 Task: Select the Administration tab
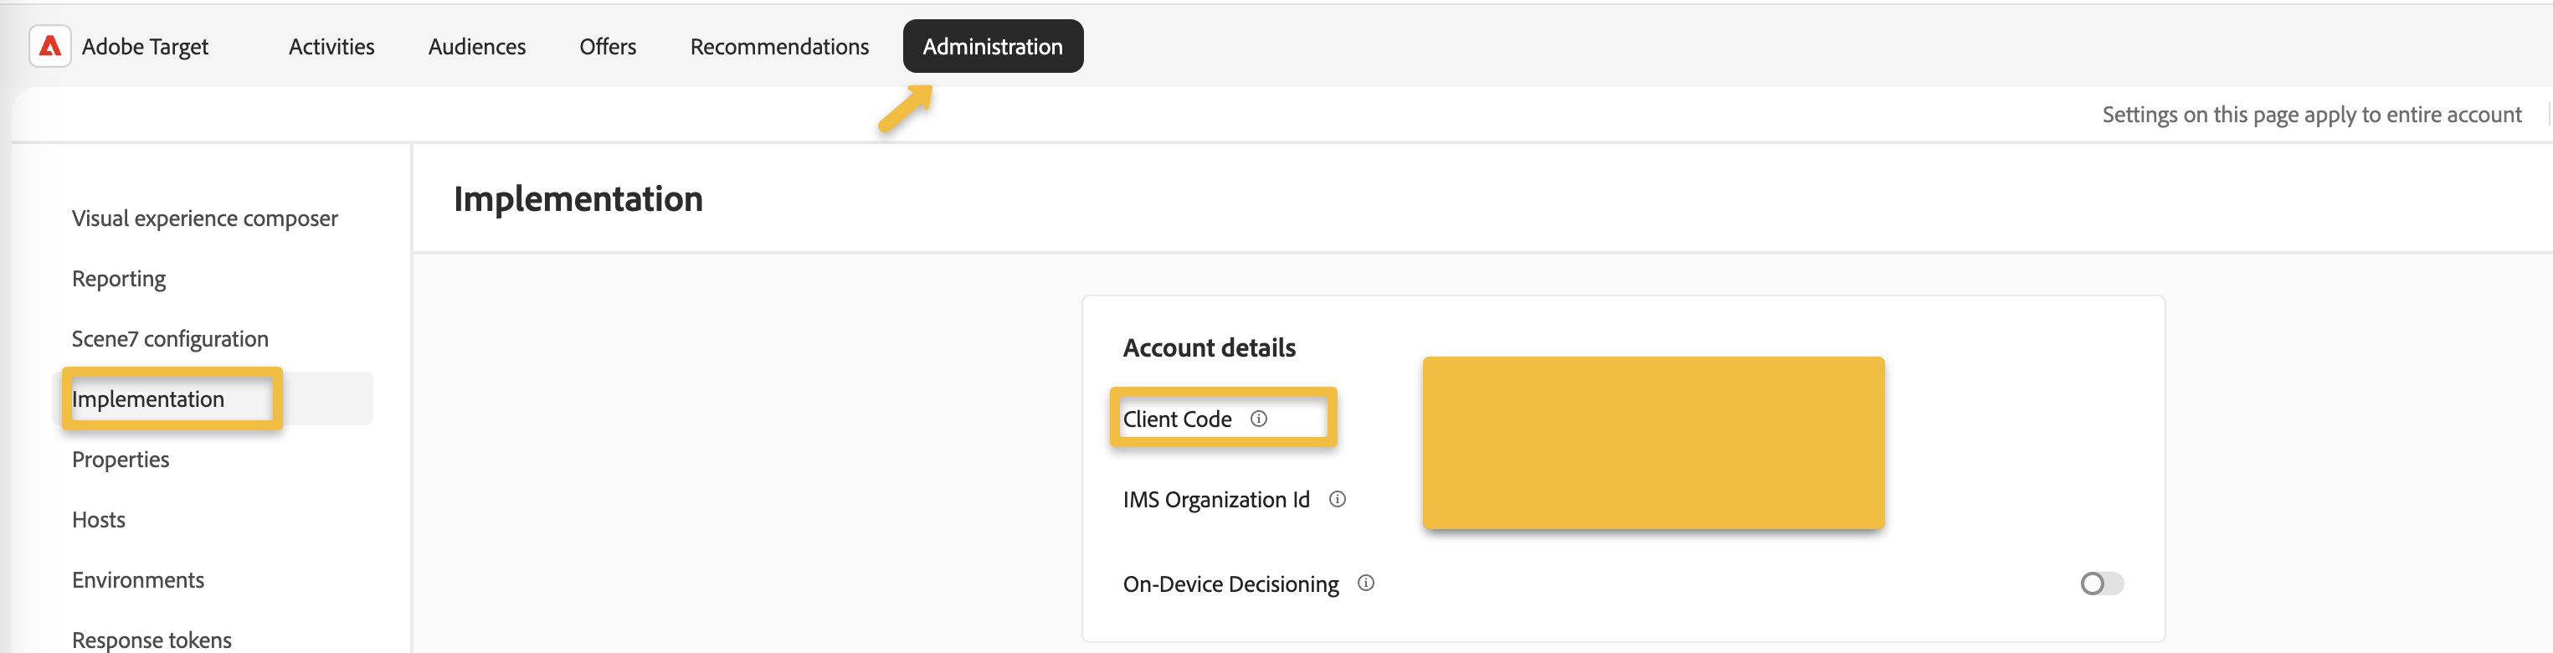point(992,47)
